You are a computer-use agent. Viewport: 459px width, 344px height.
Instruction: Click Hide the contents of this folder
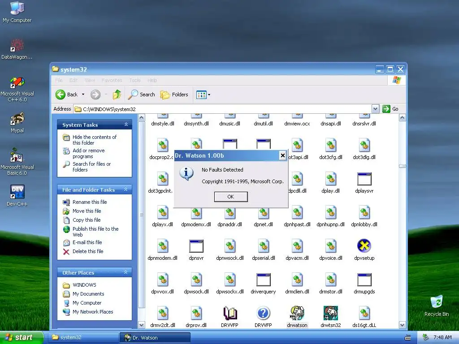94,140
